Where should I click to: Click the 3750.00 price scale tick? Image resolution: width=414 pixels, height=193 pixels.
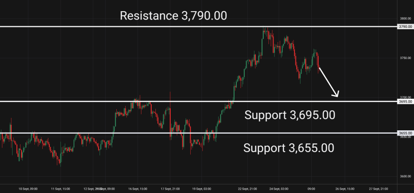click(x=406, y=58)
